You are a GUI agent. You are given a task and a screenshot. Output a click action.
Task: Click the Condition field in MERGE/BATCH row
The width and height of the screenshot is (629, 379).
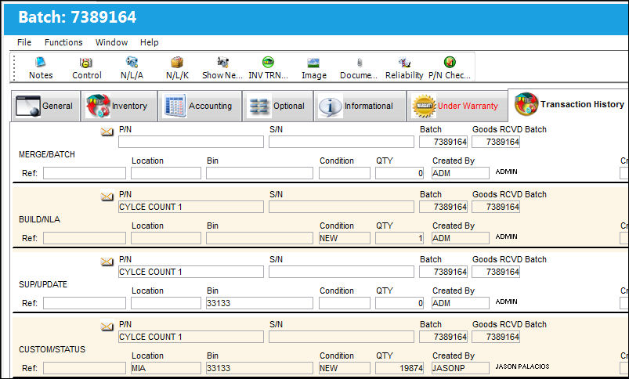coord(345,173)
